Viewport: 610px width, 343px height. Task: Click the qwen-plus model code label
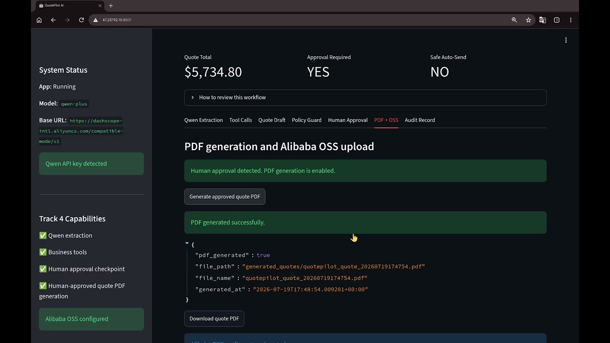coord(74,104)
